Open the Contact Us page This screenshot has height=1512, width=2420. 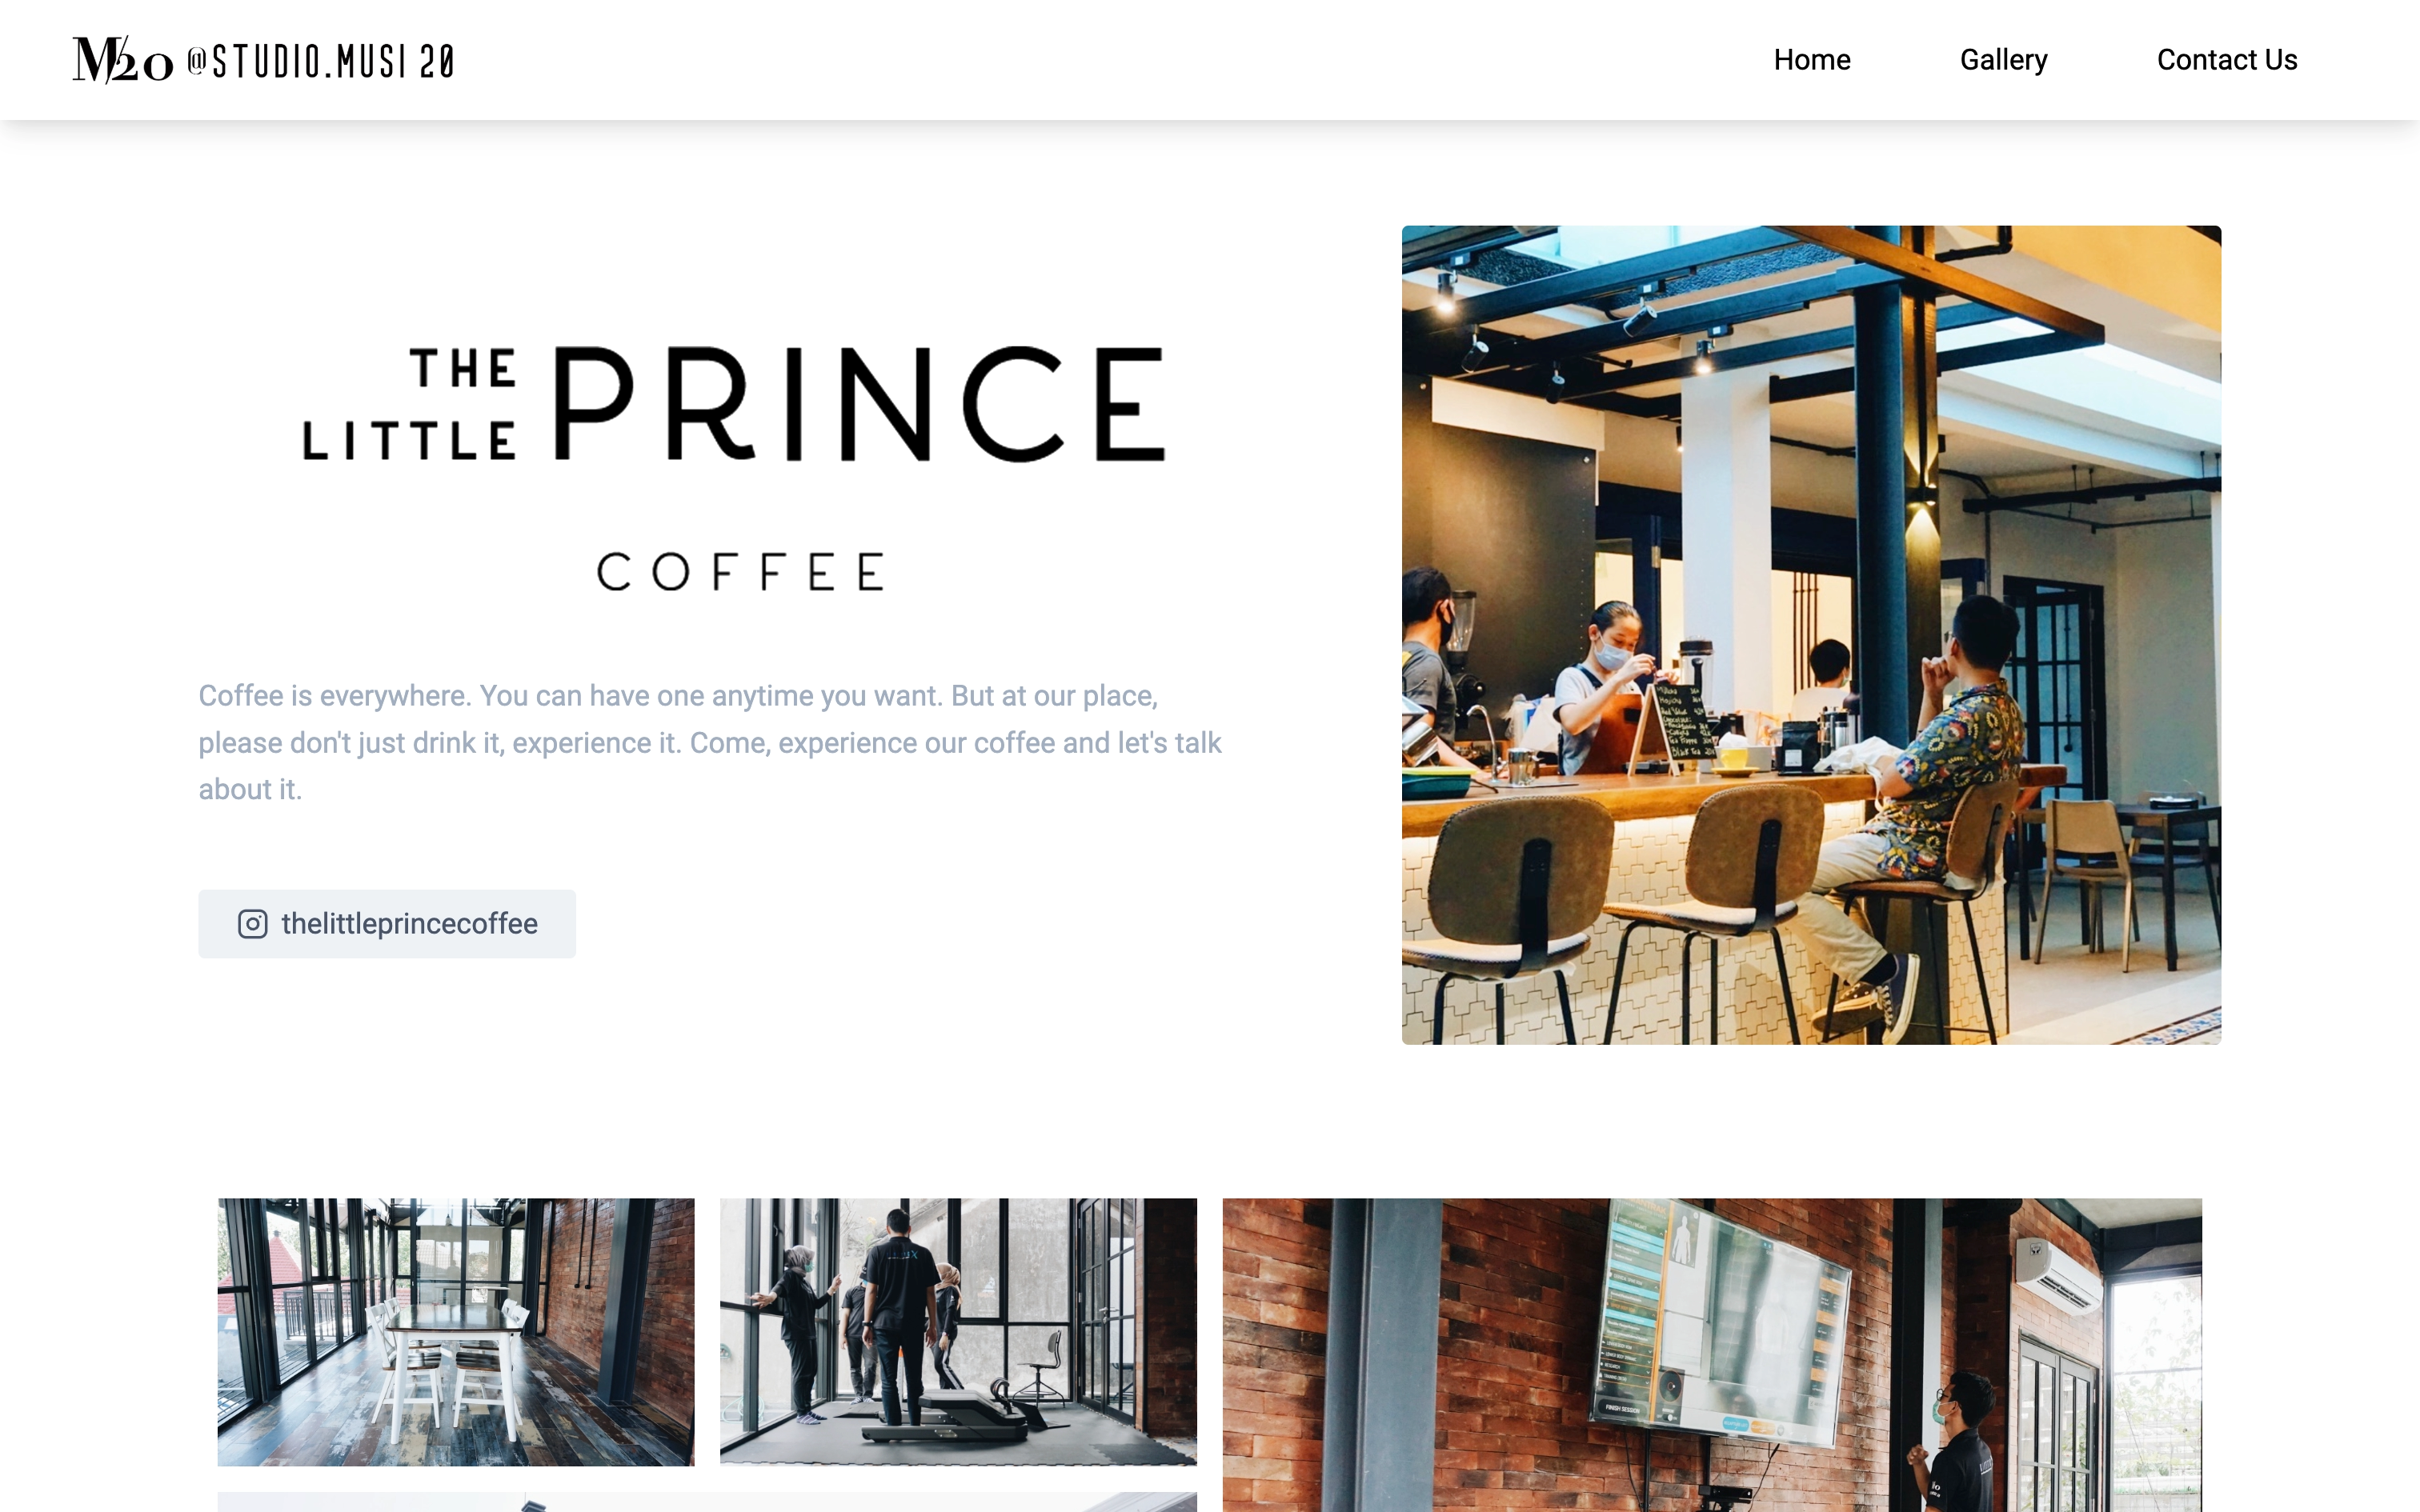(2227, 60)
